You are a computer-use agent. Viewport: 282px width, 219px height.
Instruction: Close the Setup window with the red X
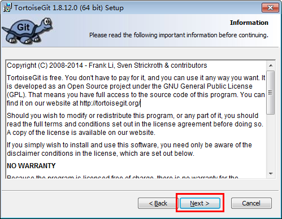[x=270, y=8]
